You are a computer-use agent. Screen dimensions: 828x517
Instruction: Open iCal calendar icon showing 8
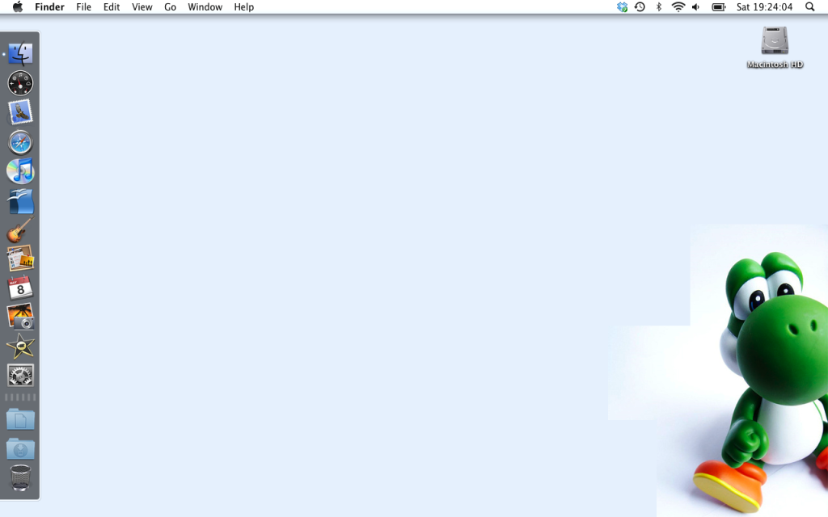(x=20, y=288)
